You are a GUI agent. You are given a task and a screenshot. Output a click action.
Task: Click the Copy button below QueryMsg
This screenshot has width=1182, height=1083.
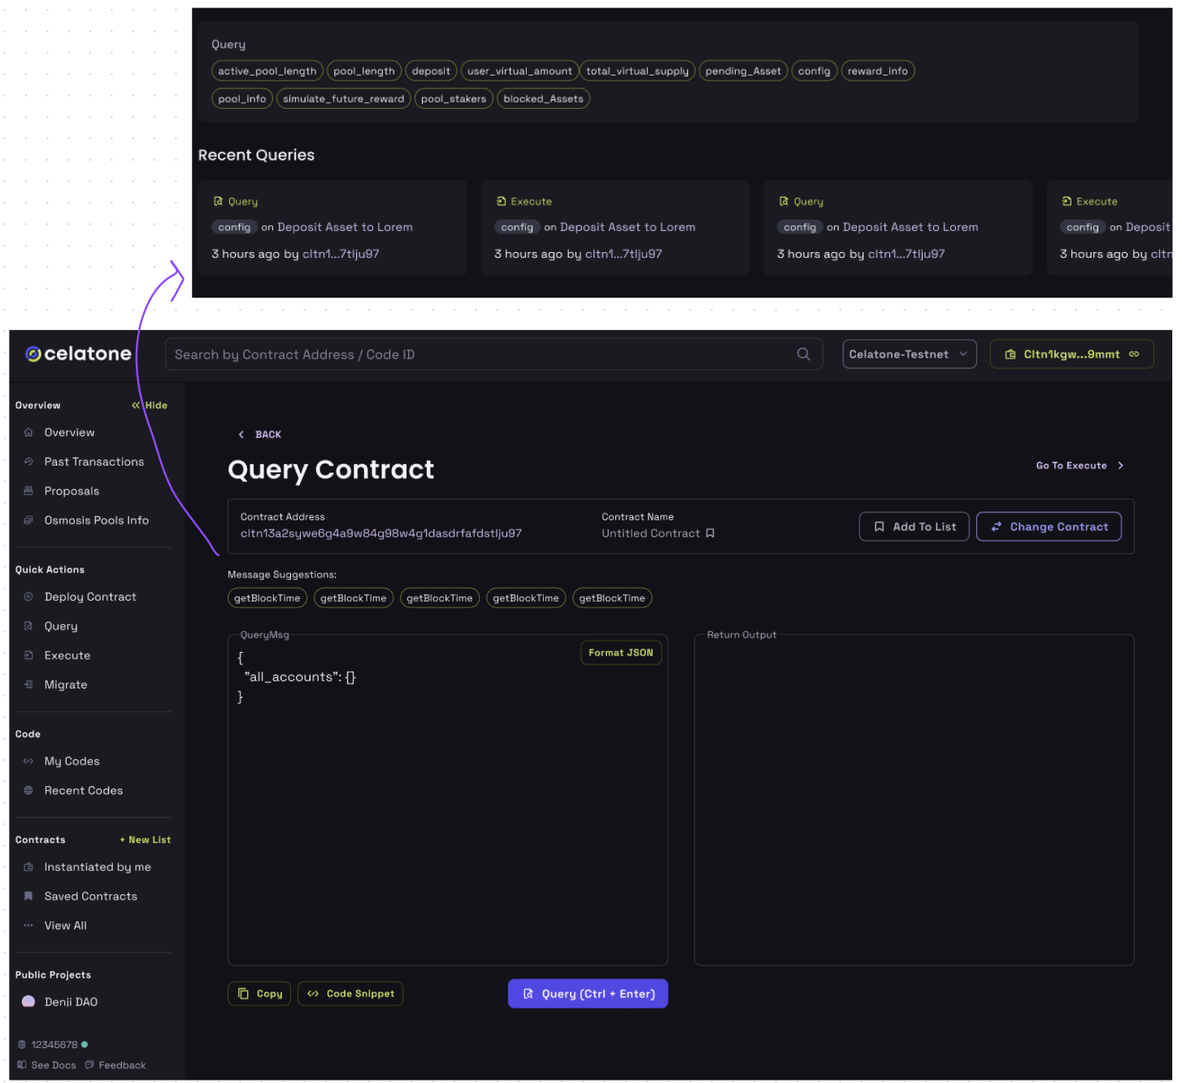click(x=259, y=994)
